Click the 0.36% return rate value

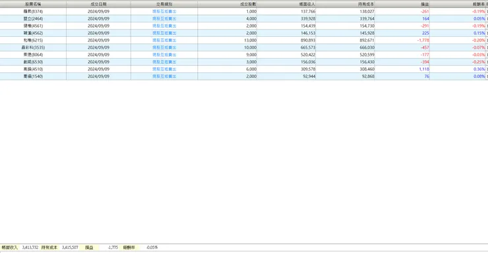[479, 69]
